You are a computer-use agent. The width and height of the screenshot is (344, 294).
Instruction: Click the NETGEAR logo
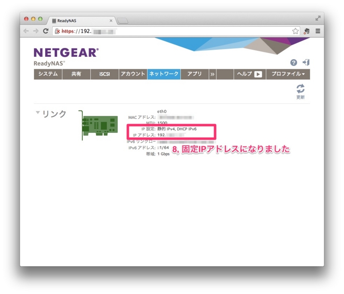pos(66,52)
